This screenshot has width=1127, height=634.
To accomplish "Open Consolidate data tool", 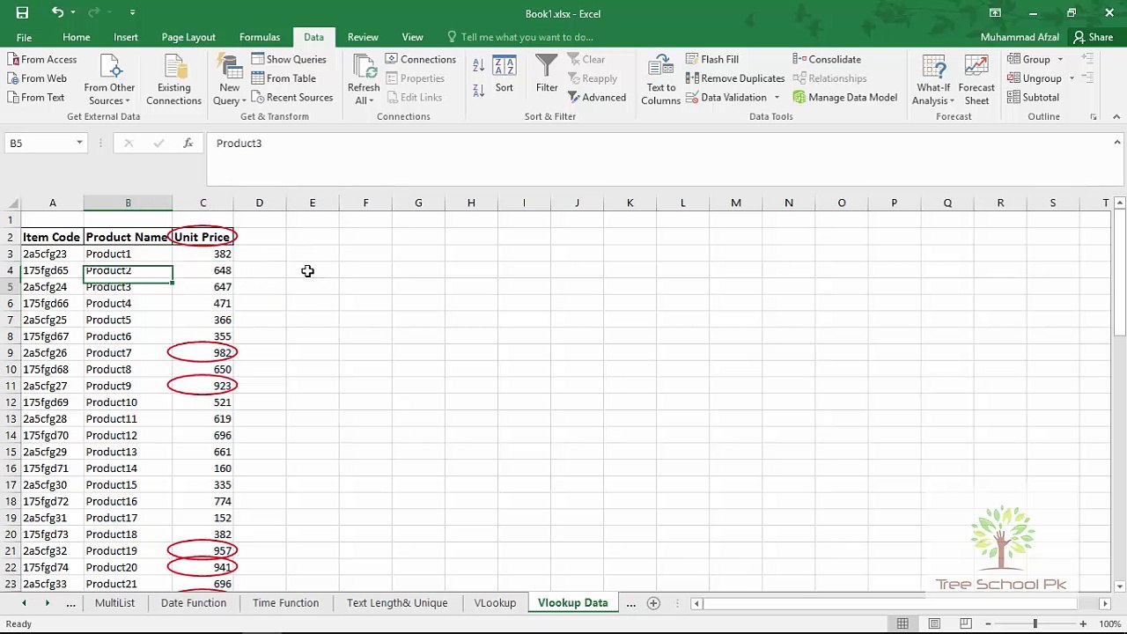I will point(827,59).
